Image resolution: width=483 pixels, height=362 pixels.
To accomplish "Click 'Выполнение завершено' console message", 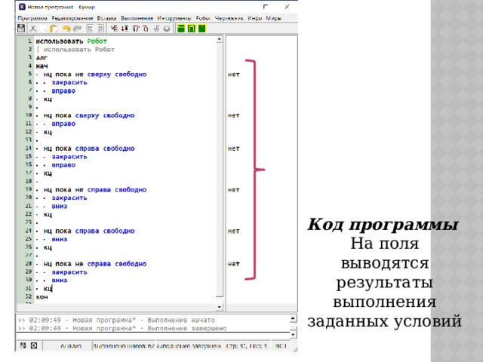I will (187, 329).
